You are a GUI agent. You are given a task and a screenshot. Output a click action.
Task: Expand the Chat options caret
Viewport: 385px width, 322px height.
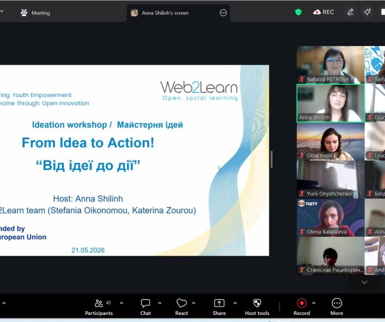click(160, 303)
